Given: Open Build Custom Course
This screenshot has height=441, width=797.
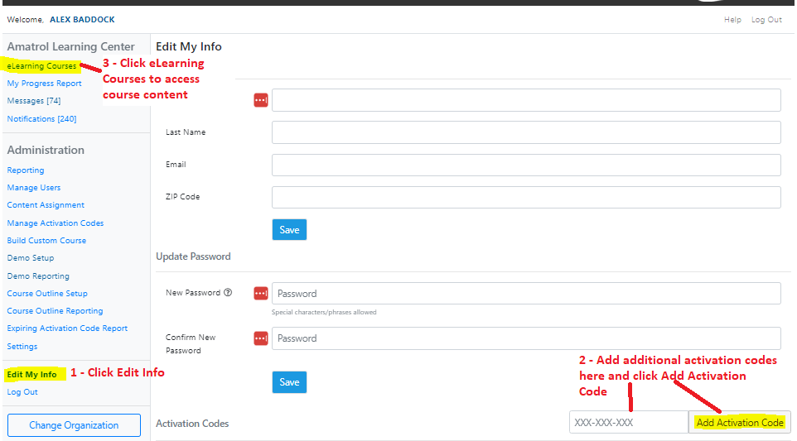Looking at the screenshot, I should [46, 241].
